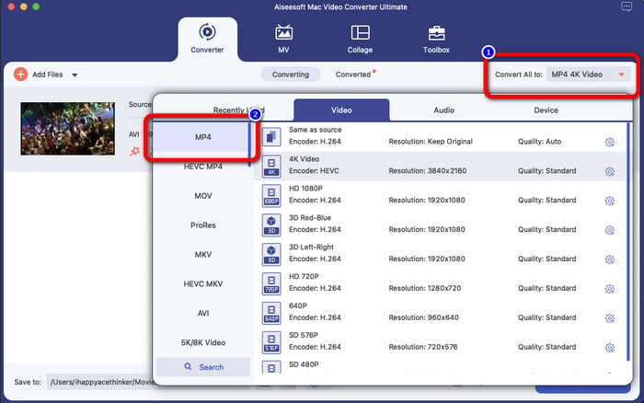644x403 pixels.
Task: Open settings gear for 640P preset
Action: [609, 318]
